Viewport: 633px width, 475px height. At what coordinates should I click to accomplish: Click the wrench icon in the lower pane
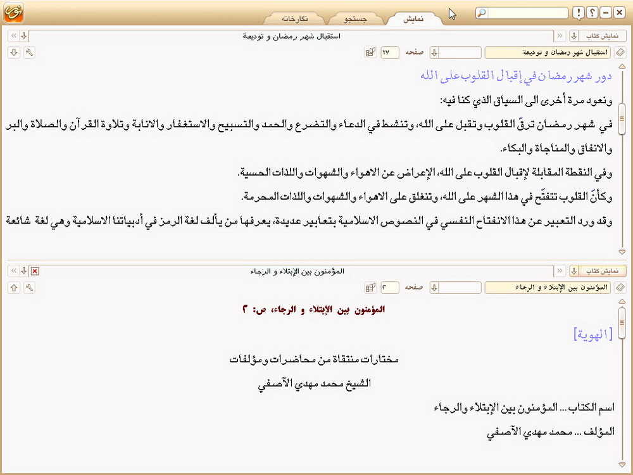point(28,288)
